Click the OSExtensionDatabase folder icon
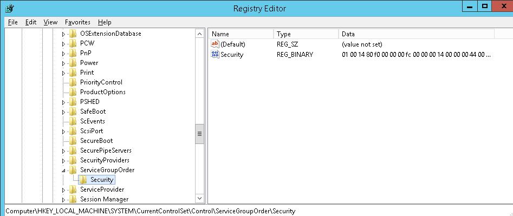Viewport: 513px width, 216px height. pyautogui.click(x=73, y=34)
